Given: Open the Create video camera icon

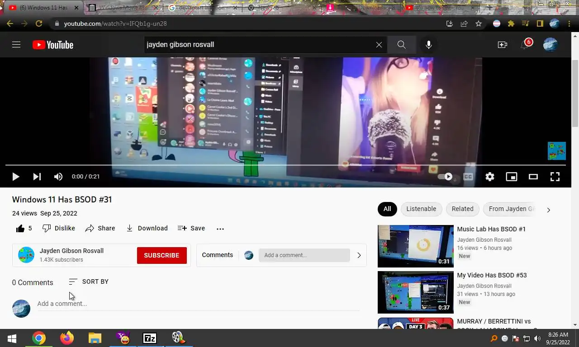Looking at the screenshot, I should (x=503, y=45).
